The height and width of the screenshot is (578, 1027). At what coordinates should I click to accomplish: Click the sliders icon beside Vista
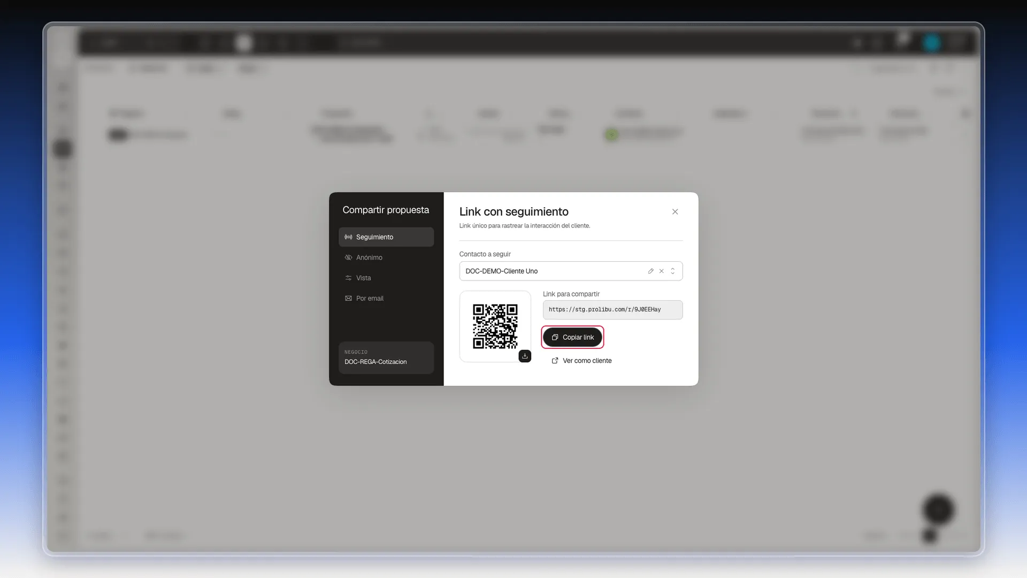(348, 278)
